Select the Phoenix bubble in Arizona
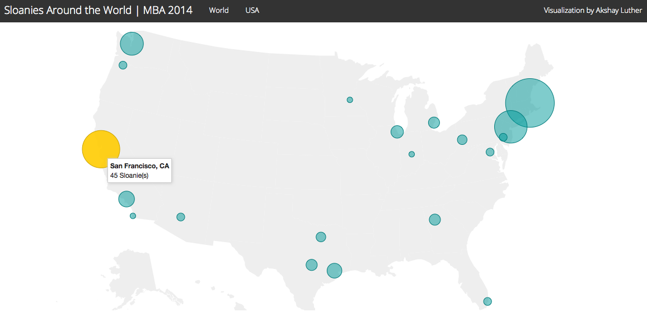The height and width of the screenshot is (326, 647). 181,217
